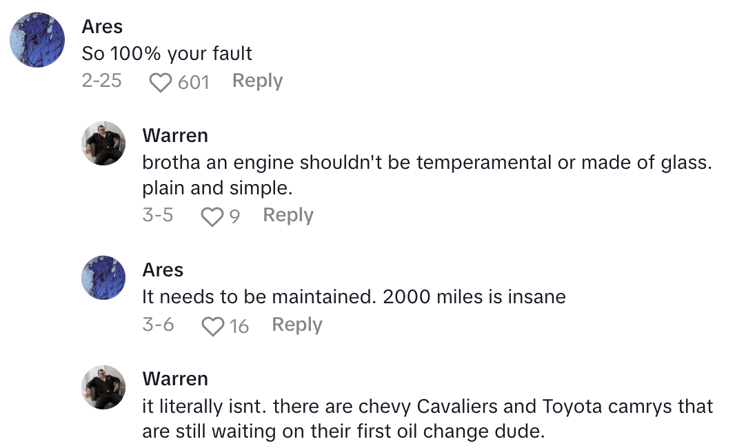Select the "So 100% your fault" comment text

pyautogui.click(x=167, y=54)
